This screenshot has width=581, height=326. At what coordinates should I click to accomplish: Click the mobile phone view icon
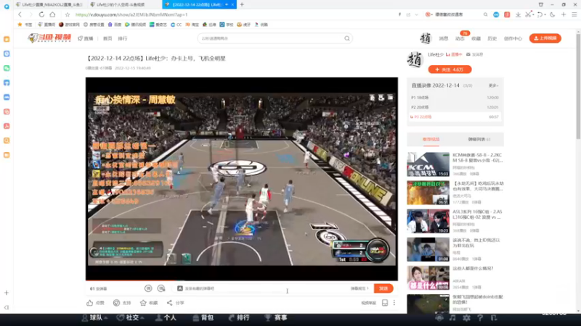click(x=385, y=303)
